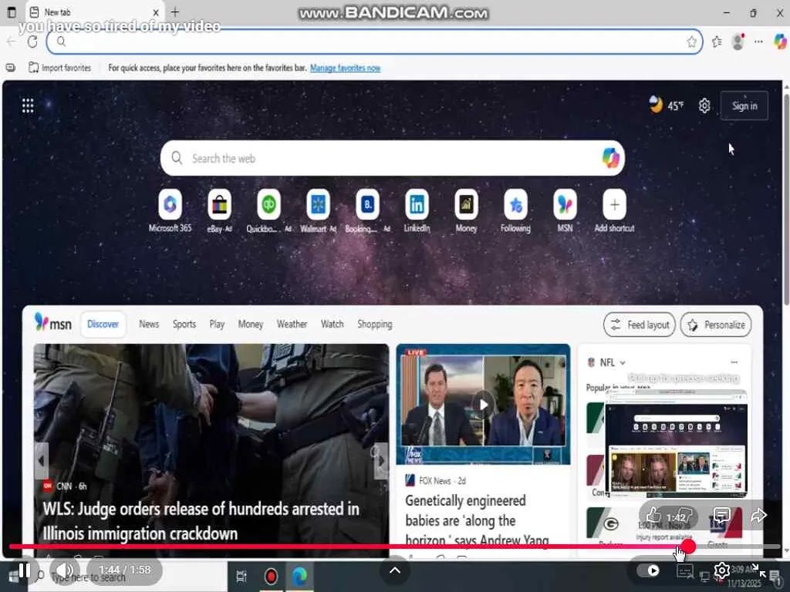Click the Task View taskbar icon
The width and height of the screenshot is (790, 592).
tap(241, 576)
